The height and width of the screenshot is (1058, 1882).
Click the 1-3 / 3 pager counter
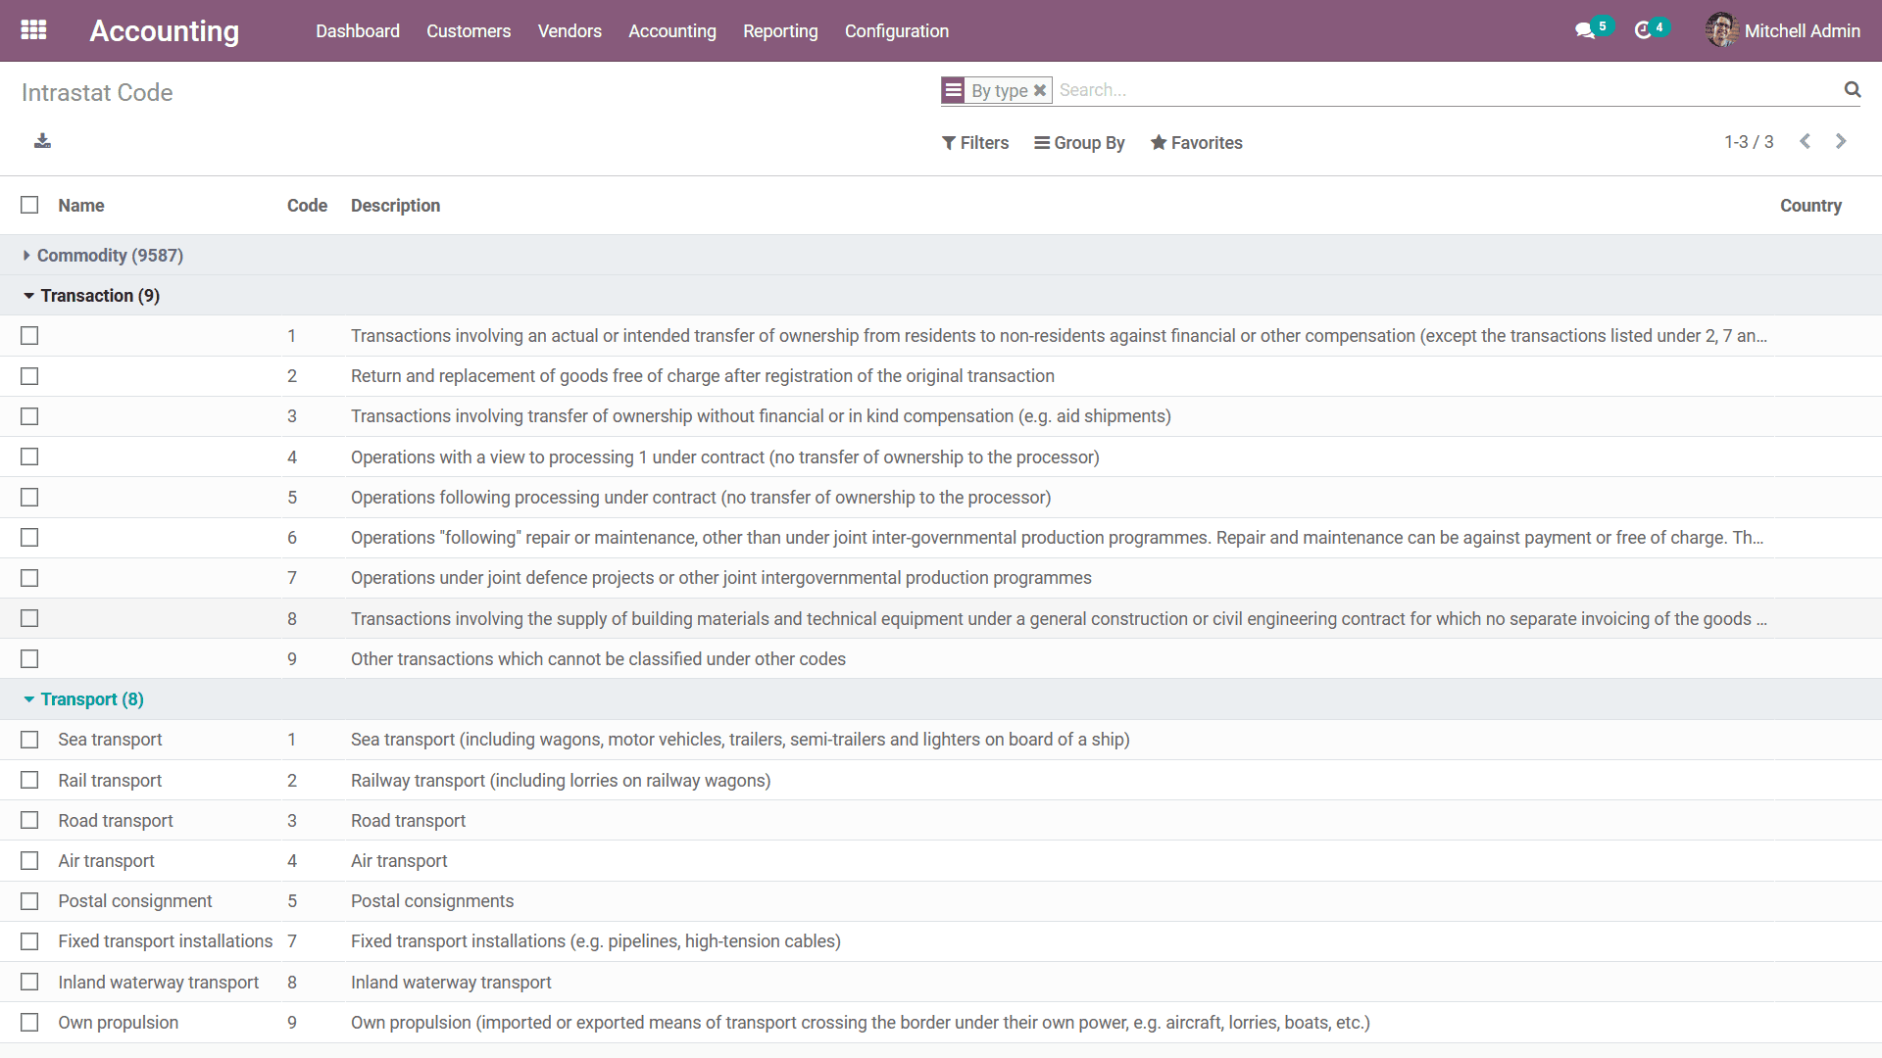click(1749, 142)
